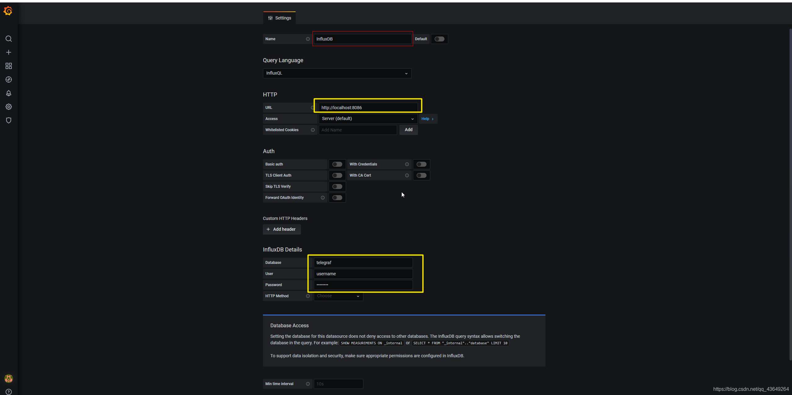Open the Server Admin shield icon
792x395 pixels.
(9, 120)
